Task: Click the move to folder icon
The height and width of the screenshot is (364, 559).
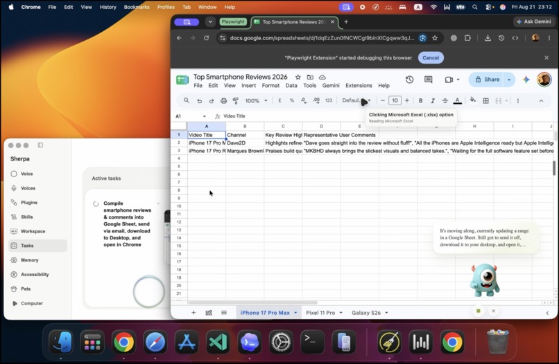Action: click(310, 78)
